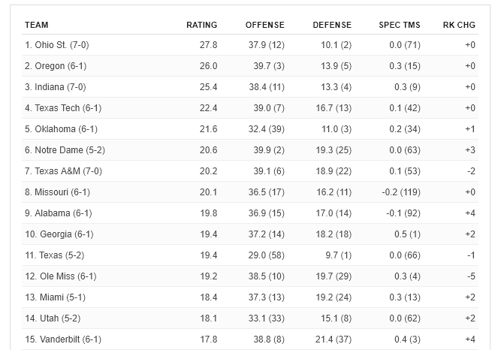Sort by the OFFENSE column header
This screenshot has height=350, width=498.
tap(264, 25)
